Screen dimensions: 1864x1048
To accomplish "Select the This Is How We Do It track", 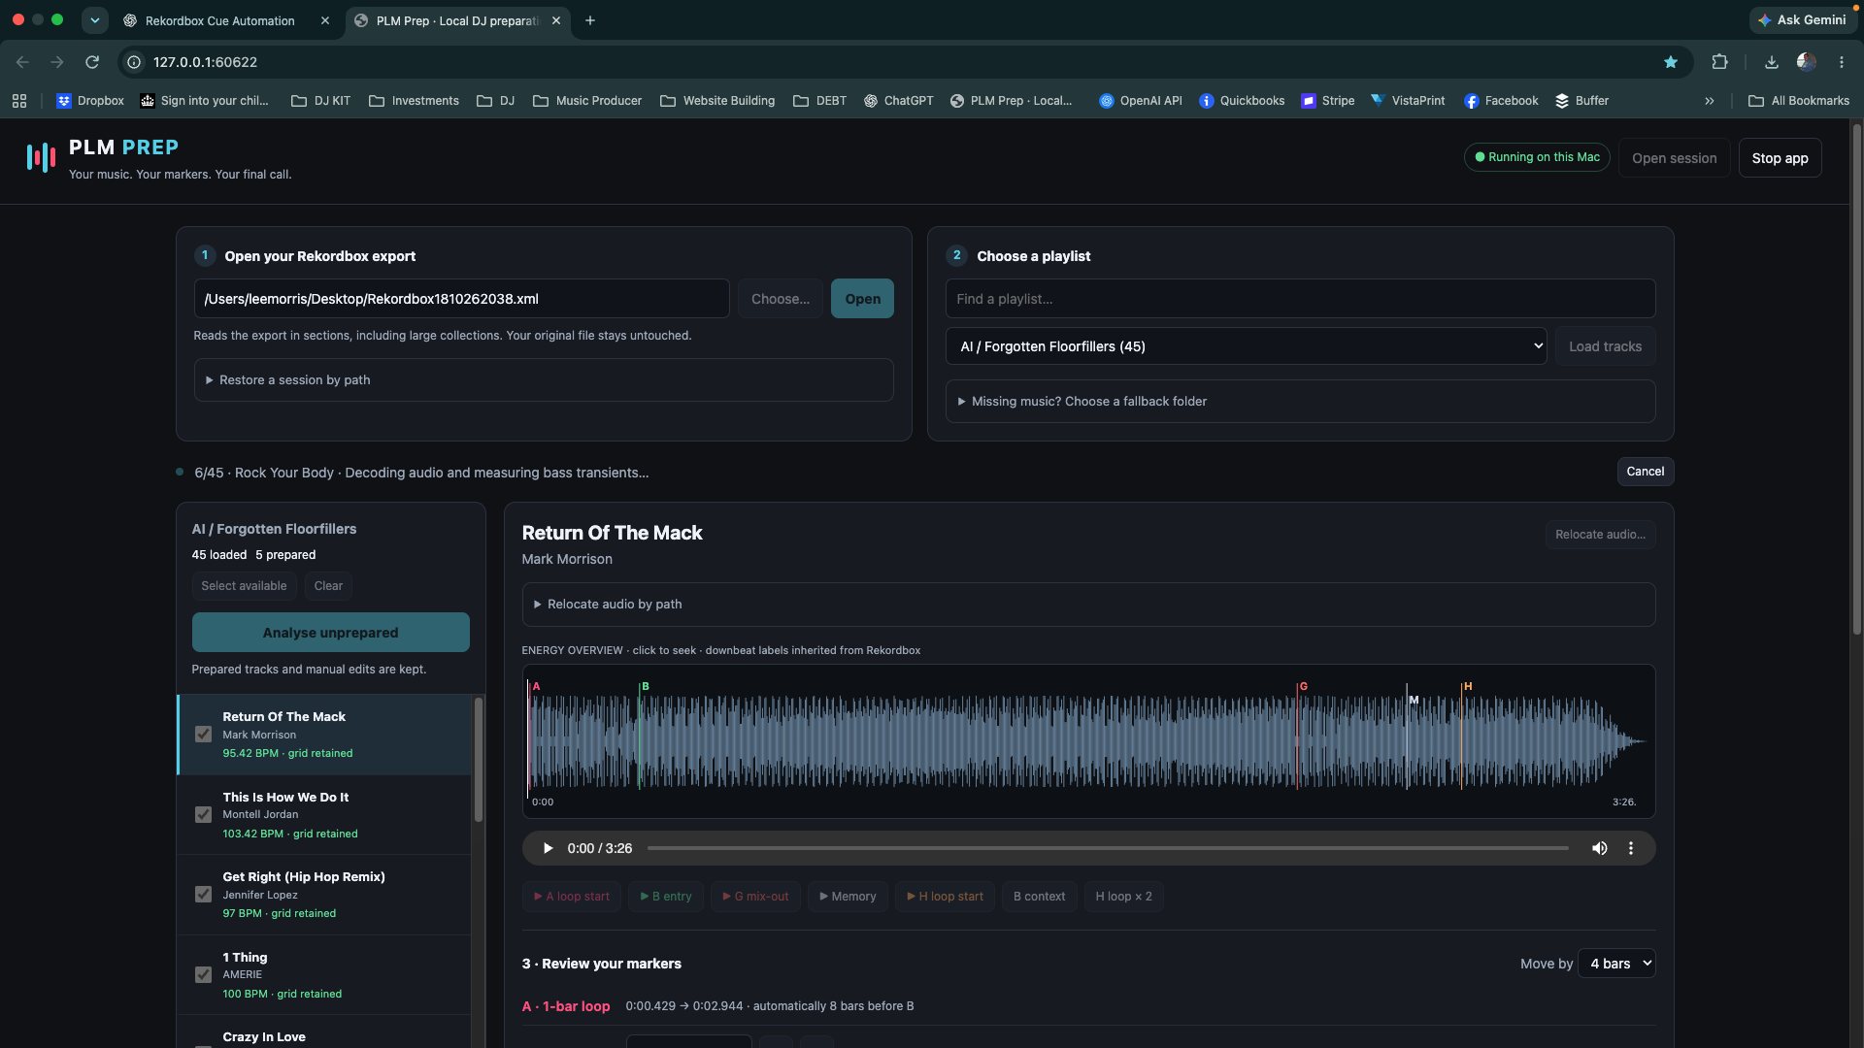I will [324, 815].
